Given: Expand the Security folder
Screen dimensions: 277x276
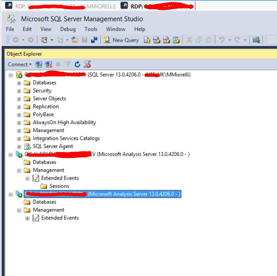Looking at the screenshot, I should 19,91.
